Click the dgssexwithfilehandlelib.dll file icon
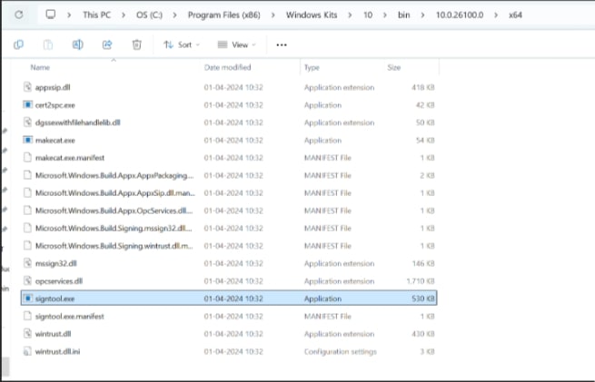595x382 pixels. point(27,122)
